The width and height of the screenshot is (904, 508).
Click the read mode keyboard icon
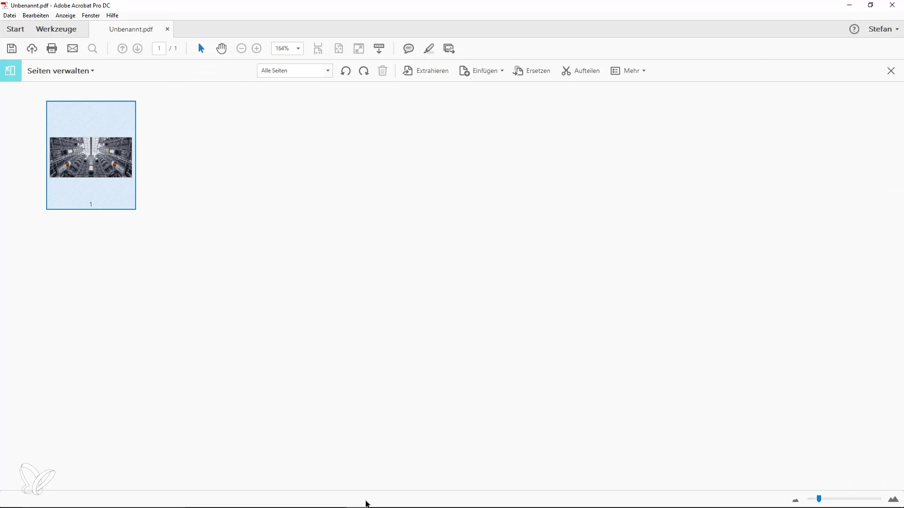tap(379, 48)
